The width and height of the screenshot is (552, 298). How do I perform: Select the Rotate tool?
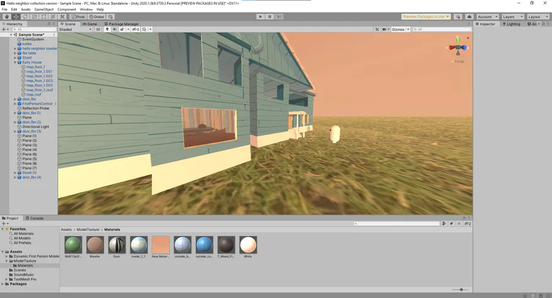click(x=25, y=17)
